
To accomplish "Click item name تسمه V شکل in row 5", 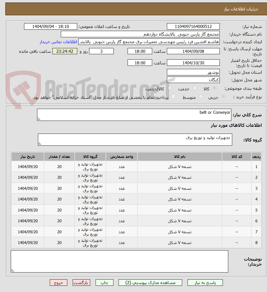I will coord(180,210).
